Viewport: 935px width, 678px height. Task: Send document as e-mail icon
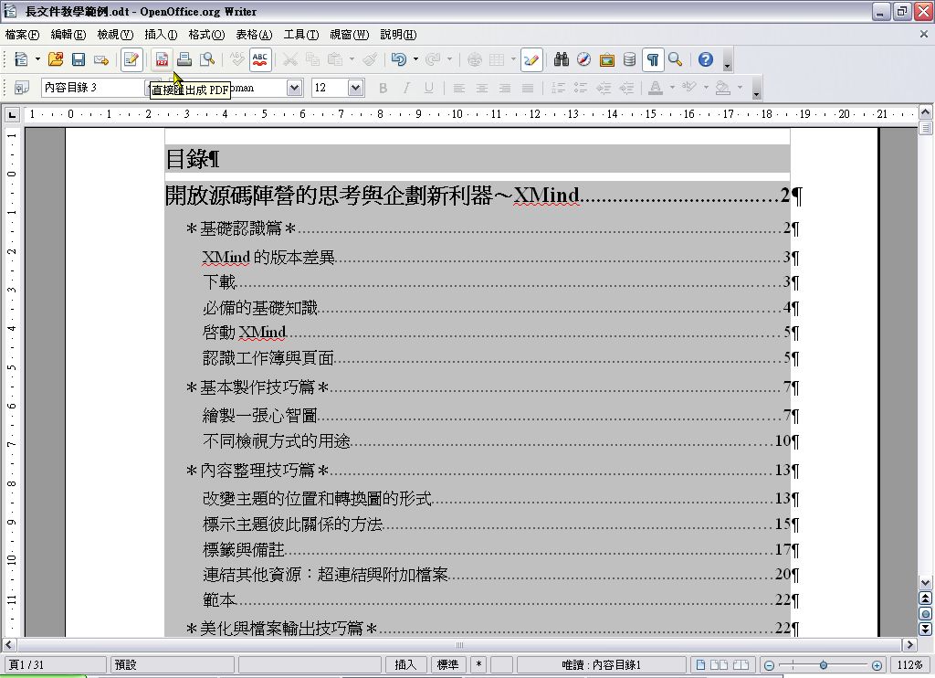coord(100,59)
